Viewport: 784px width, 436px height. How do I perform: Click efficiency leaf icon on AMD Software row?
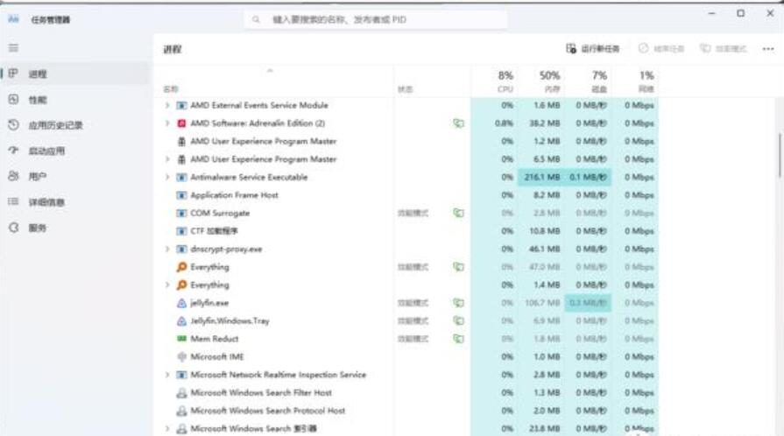458,123
